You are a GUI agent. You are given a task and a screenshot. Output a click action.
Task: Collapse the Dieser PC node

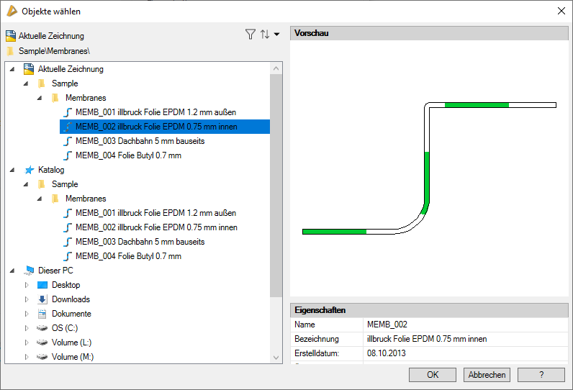(12, 271)
